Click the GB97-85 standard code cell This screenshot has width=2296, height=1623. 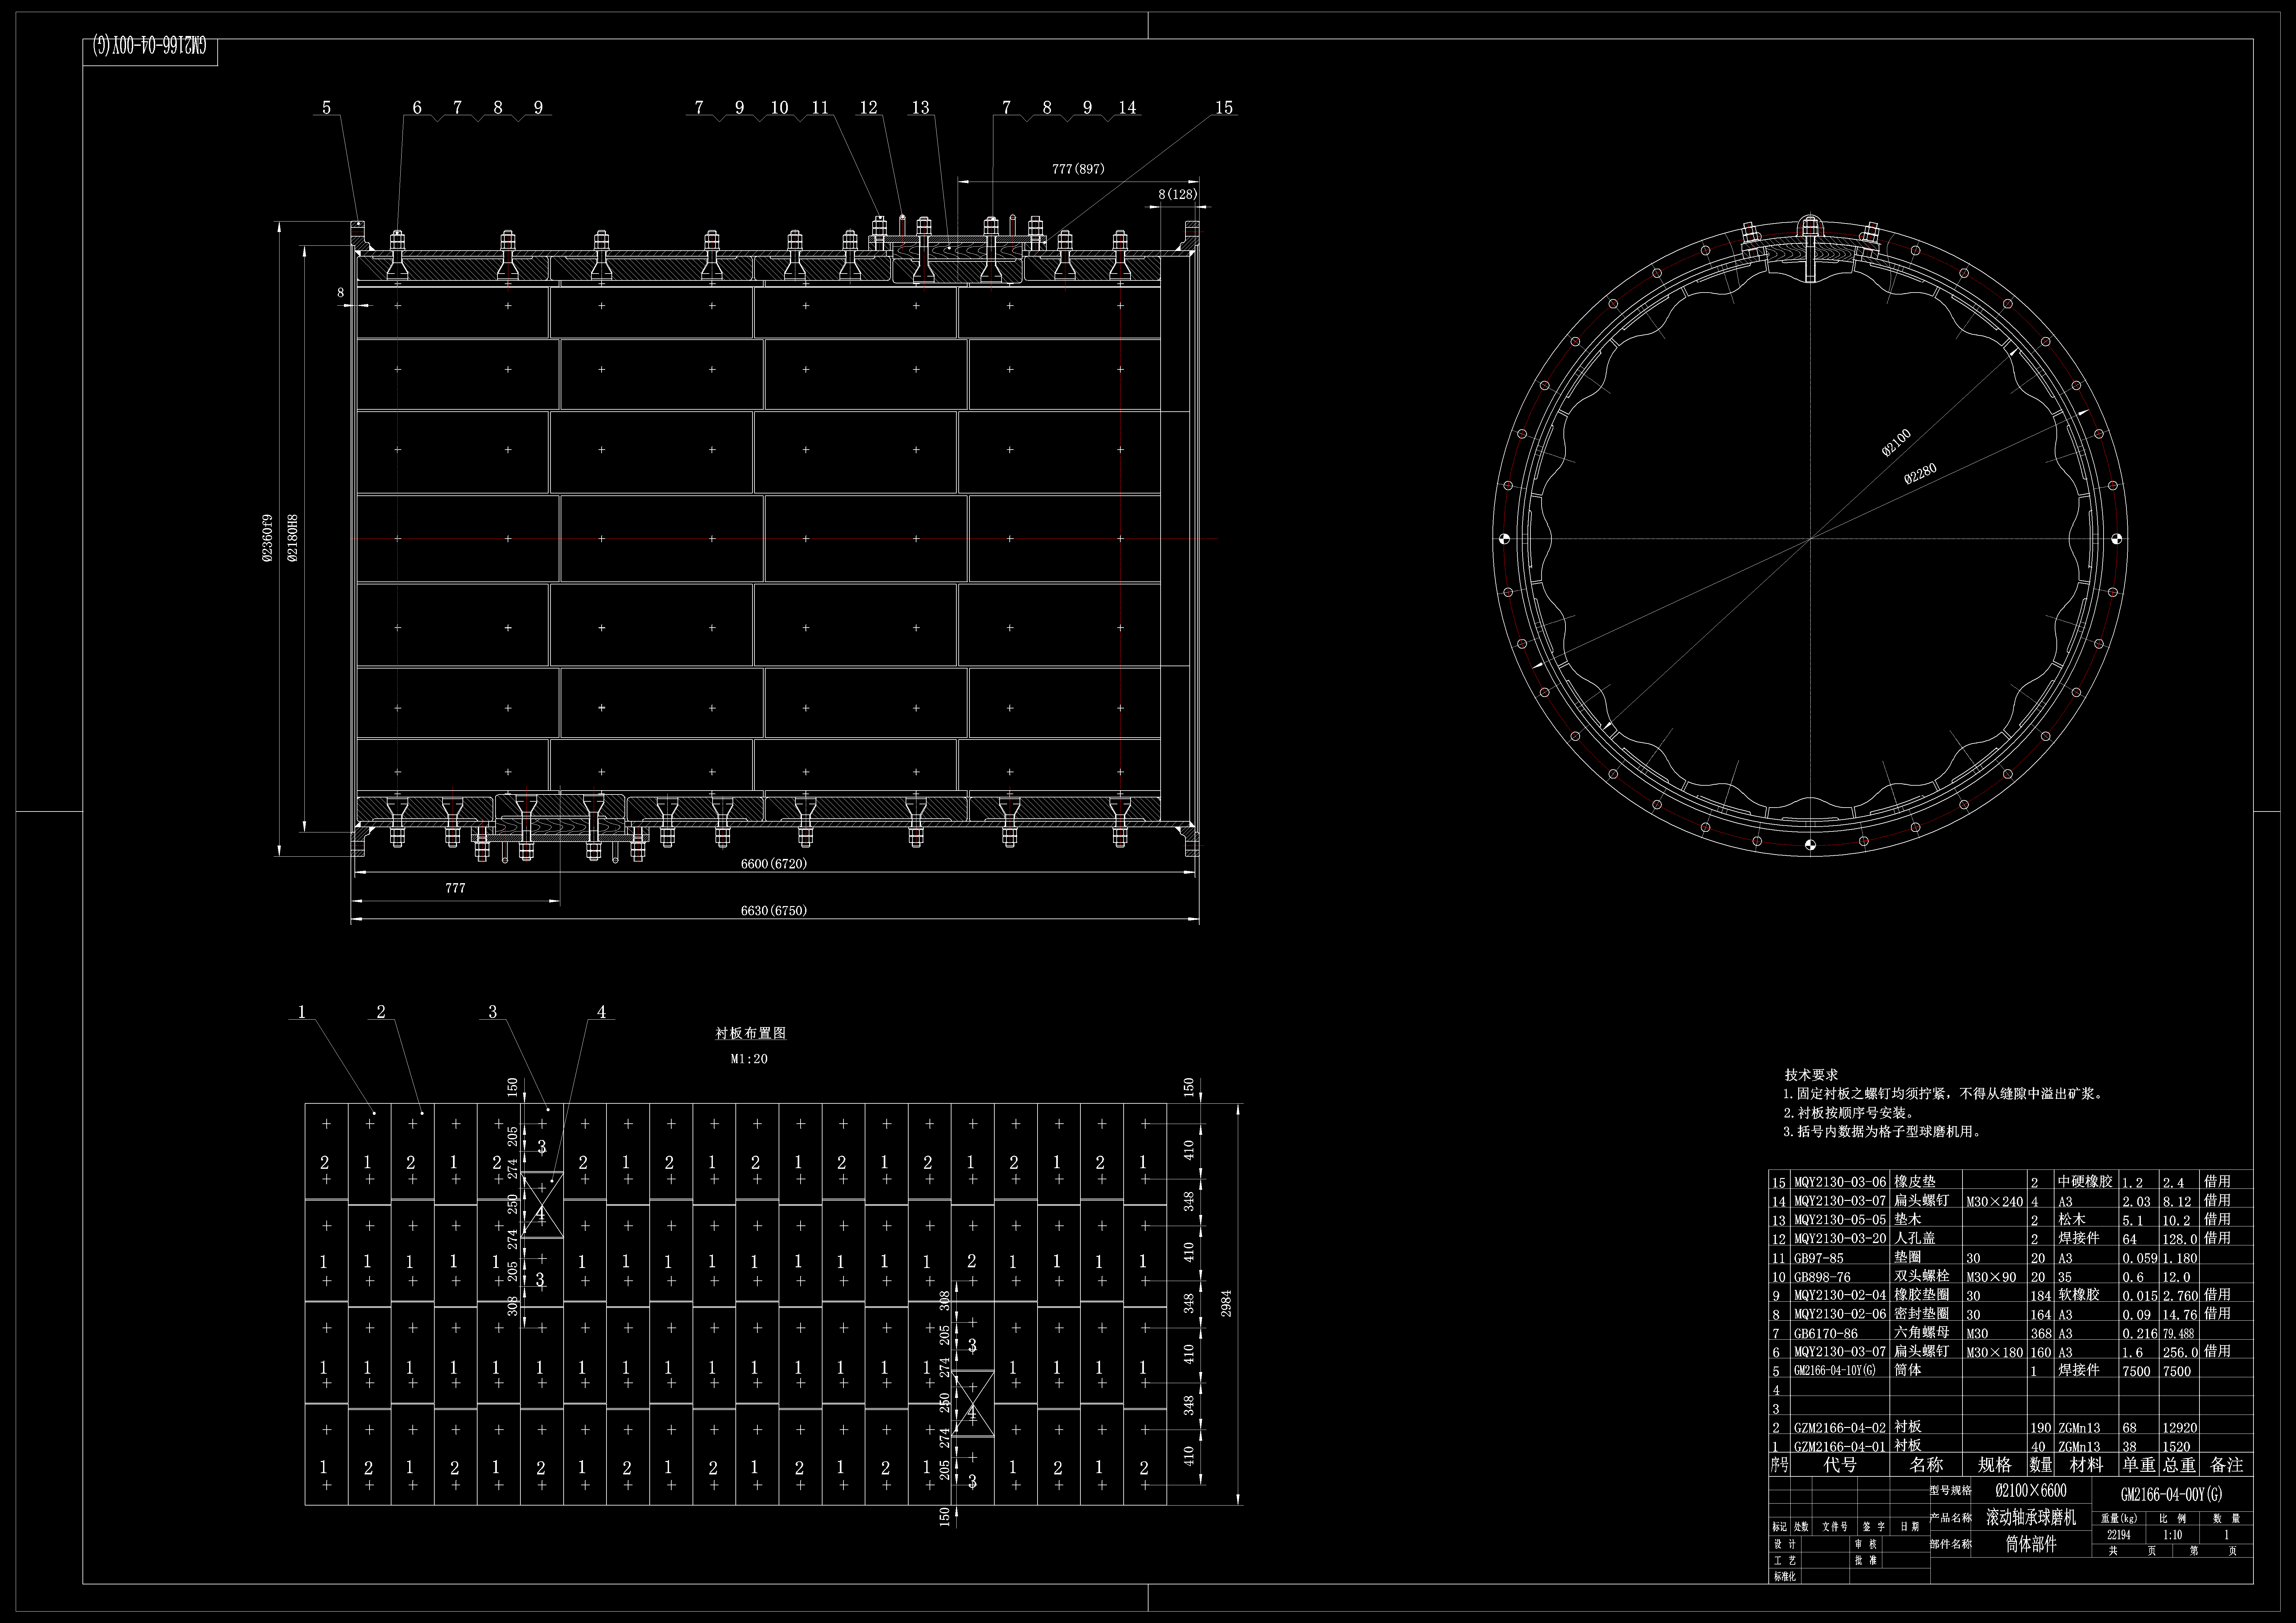[1819, 1258]
